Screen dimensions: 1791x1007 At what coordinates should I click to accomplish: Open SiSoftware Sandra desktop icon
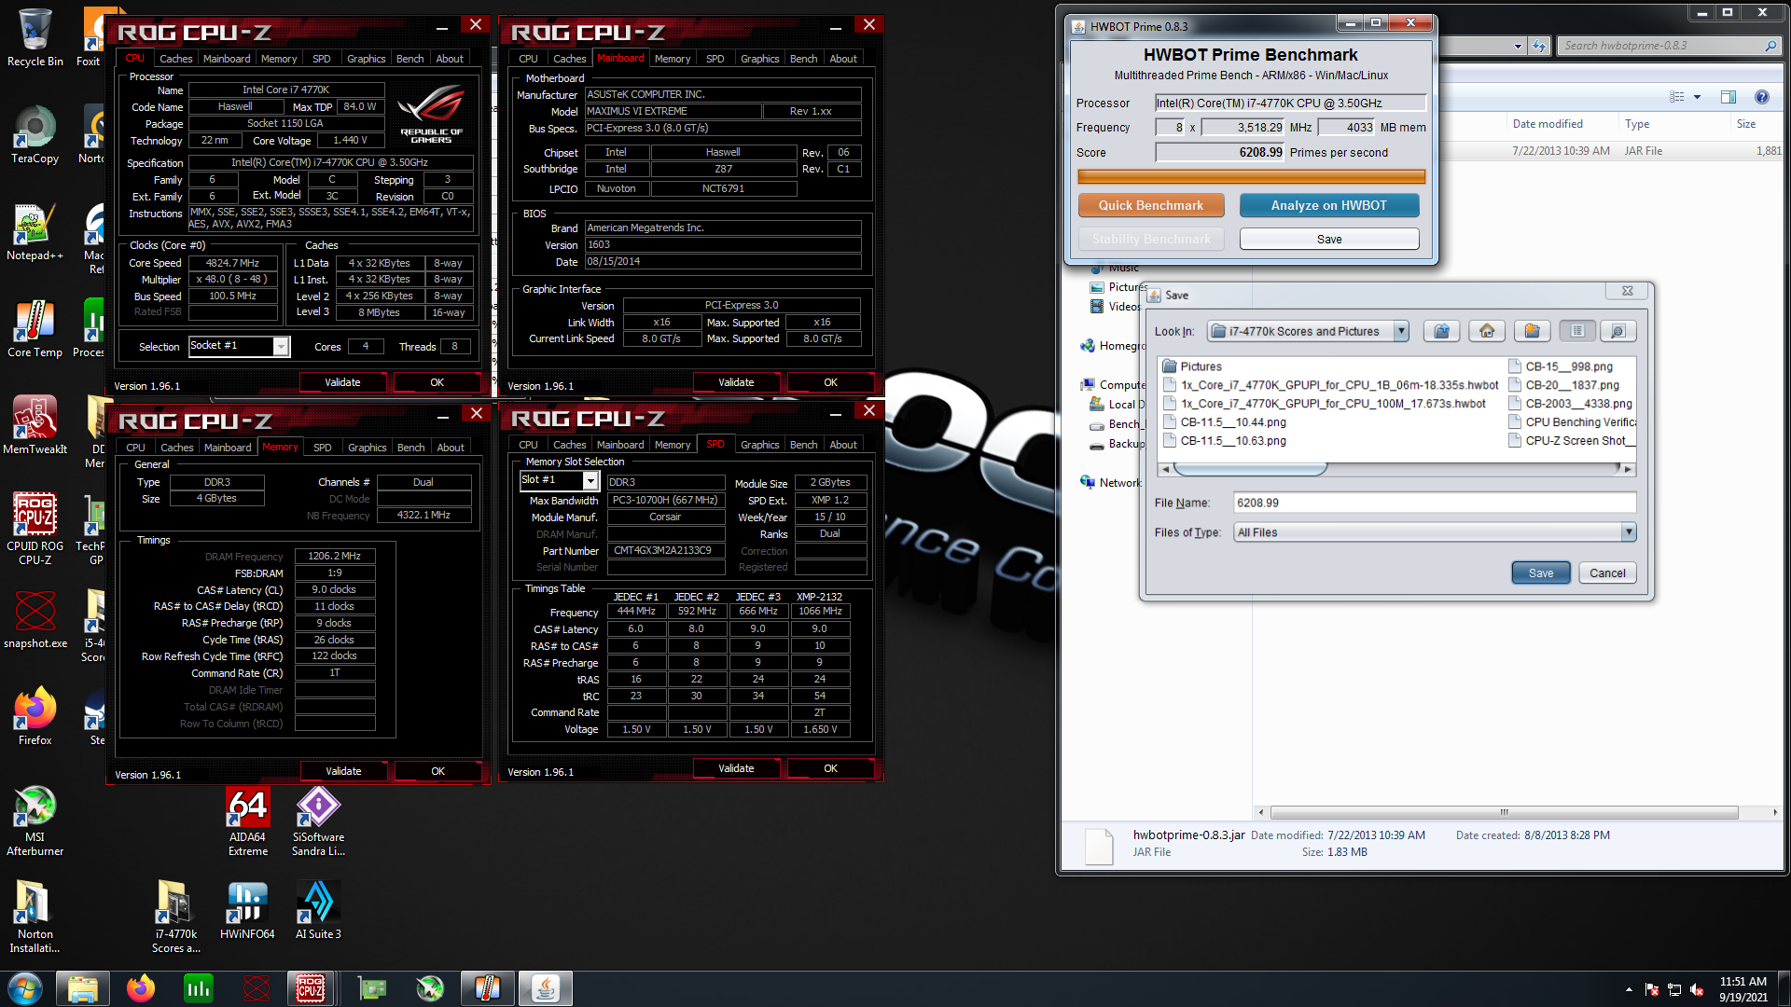(x=318, y=821)
